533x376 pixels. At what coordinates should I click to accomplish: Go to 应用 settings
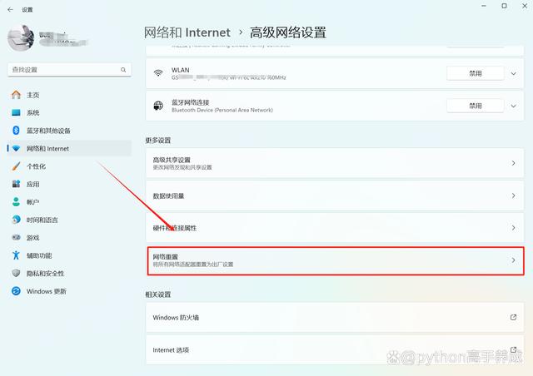click(69, 184)
